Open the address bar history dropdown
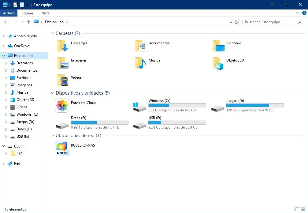 point(231,22)
